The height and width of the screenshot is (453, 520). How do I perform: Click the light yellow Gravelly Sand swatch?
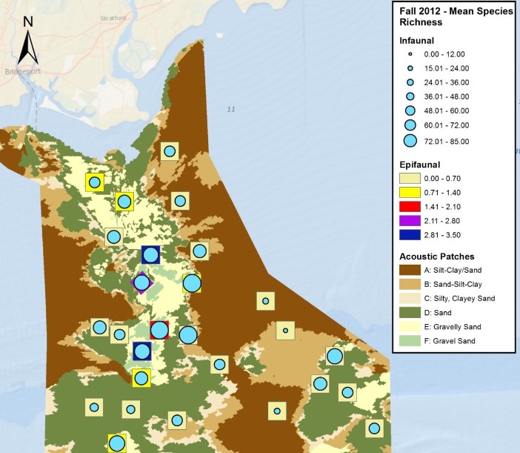[410, 327]
